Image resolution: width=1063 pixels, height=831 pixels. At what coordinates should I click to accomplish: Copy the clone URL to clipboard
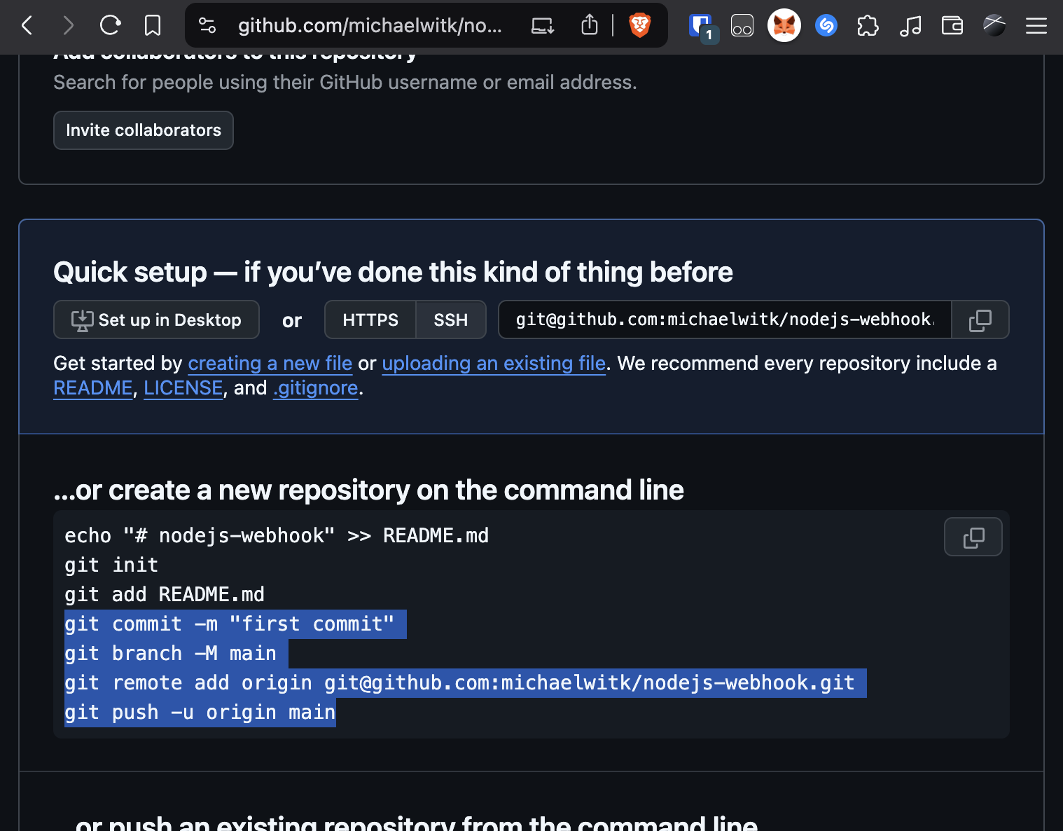click(980, 320)
